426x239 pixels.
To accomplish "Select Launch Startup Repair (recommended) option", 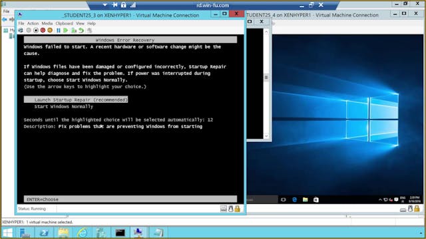I will [76, 100].
